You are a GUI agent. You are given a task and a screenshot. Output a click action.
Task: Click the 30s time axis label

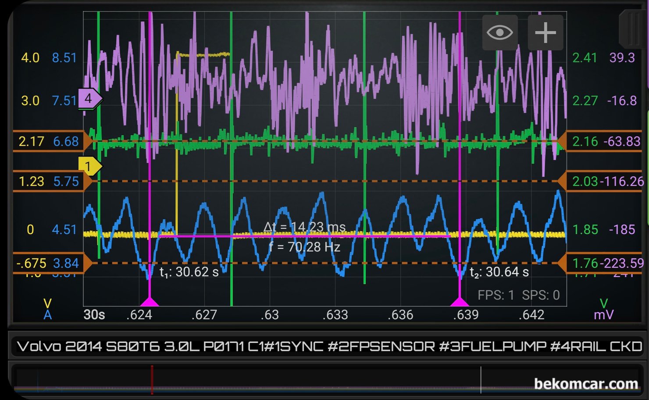tap(94, 315)
